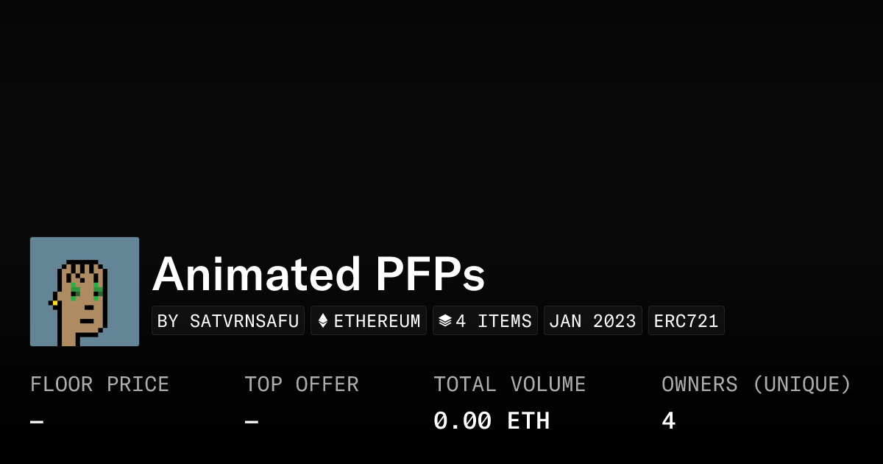This screenshot has height=464, width=883.
Task: Select the 0.00 ETH volume value
Action: (x=491, y=421)
